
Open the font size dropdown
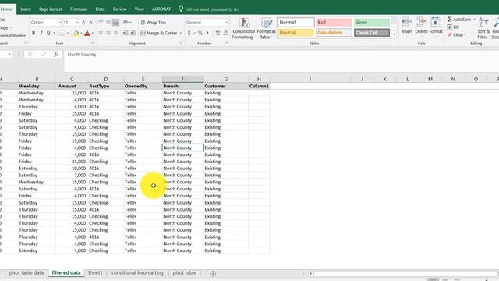pos(77,23)
